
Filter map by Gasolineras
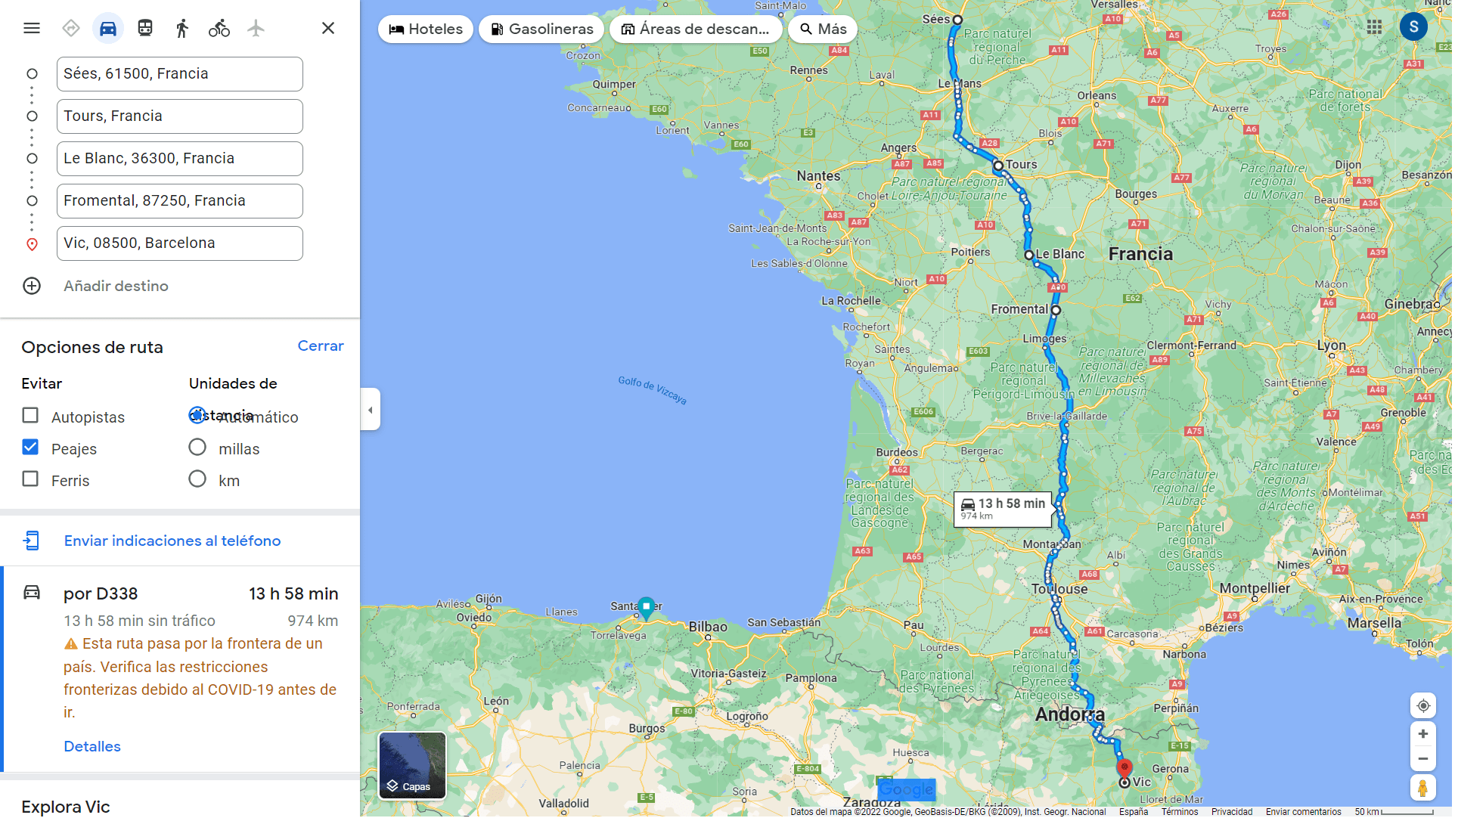[x=541, y=29]
